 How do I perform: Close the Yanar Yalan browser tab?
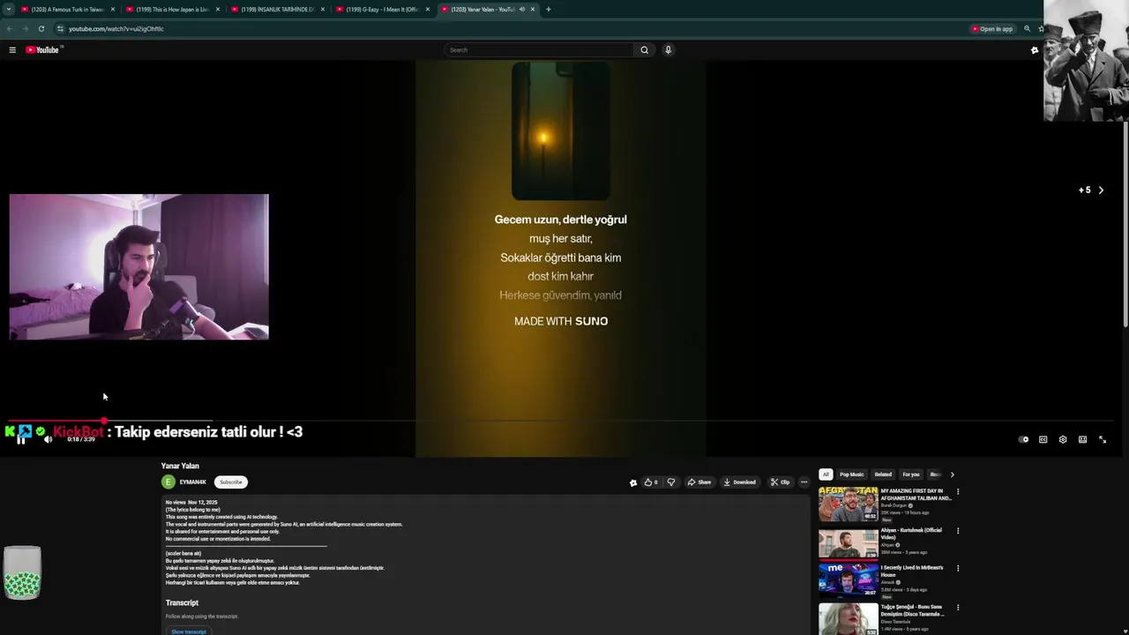click(533, 9)
